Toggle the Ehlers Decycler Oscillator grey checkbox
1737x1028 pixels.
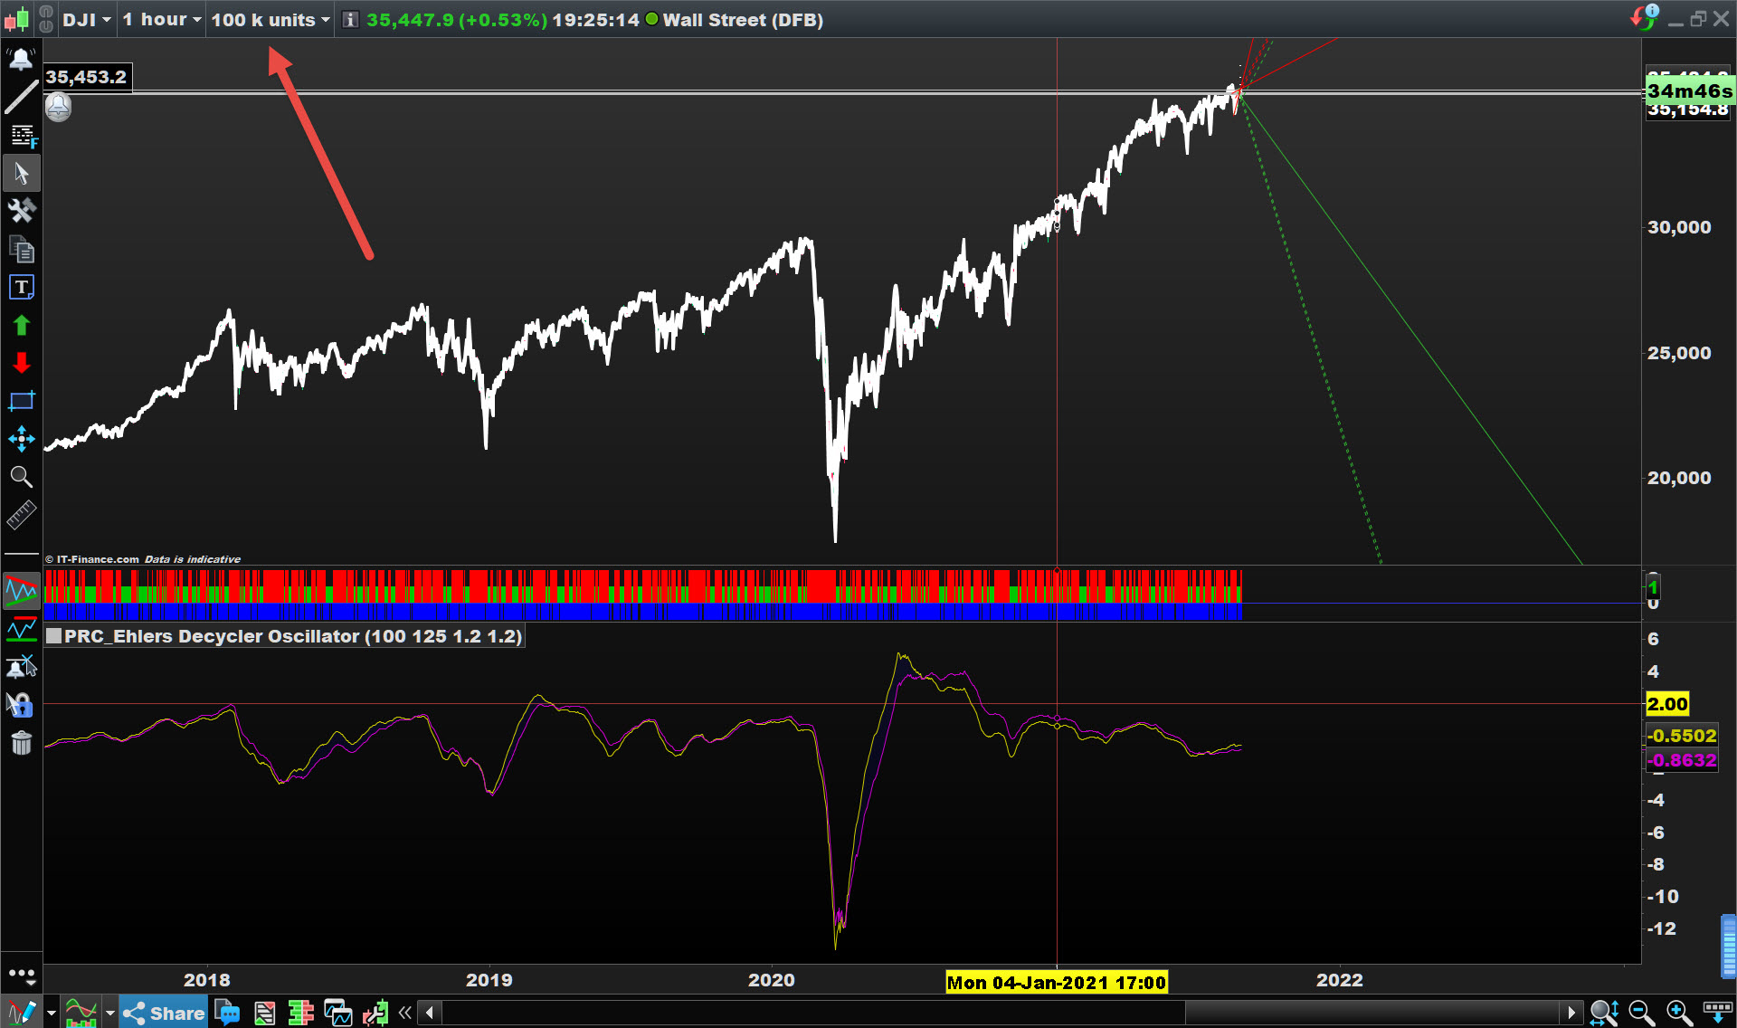tap(54, 636)
